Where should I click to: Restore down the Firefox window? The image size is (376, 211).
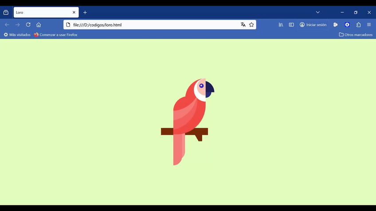click(x=356, y=12)
